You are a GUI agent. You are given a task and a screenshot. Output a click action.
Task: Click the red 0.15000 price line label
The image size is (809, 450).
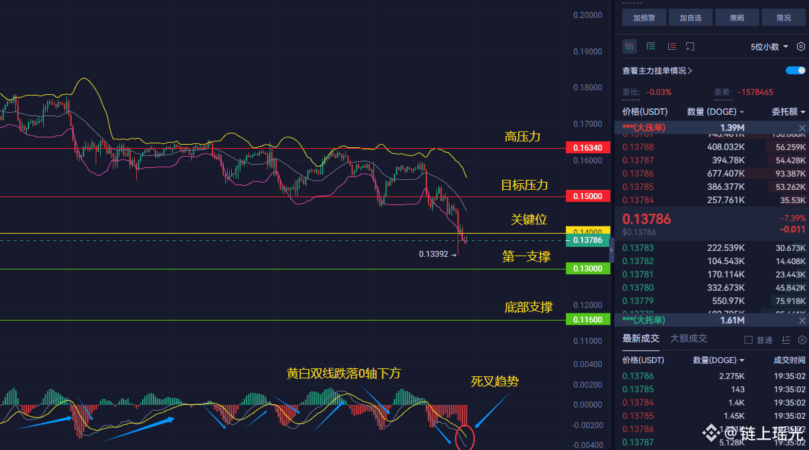[x=587, y=196]
